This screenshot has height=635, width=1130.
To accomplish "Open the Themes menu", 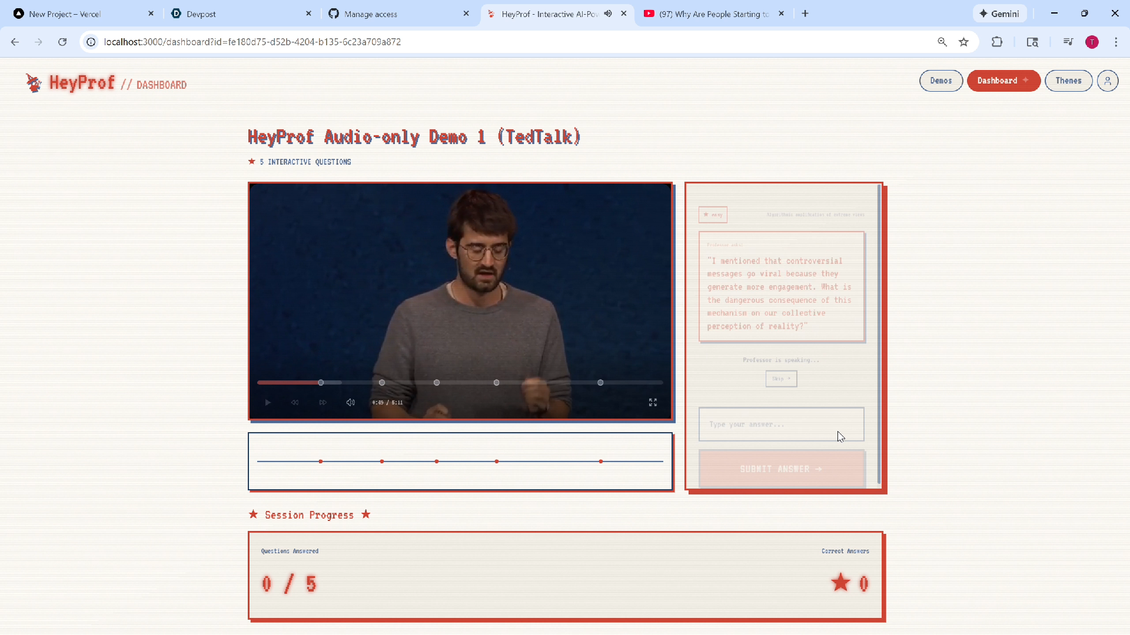I will click(x=1068, y=81).
